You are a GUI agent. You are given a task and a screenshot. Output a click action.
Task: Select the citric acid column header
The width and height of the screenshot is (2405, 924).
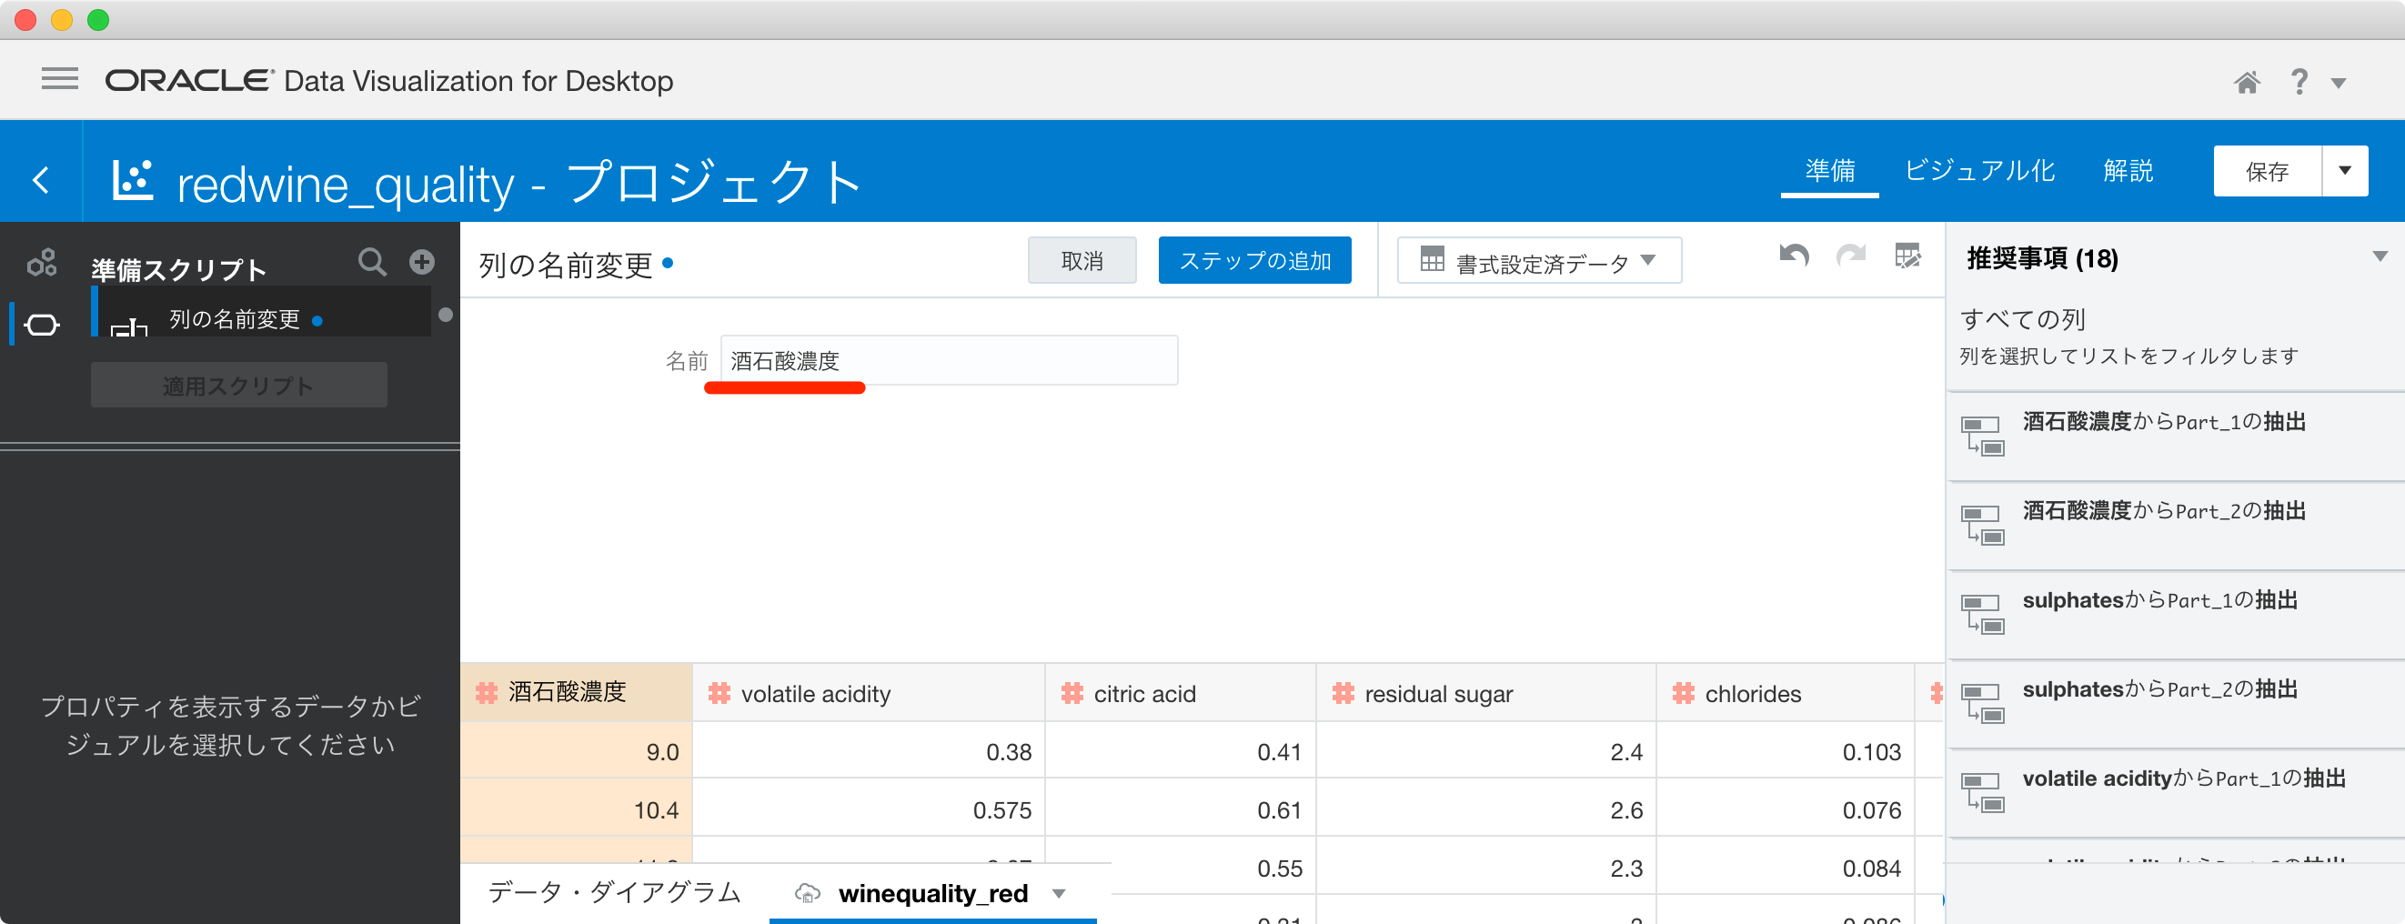(1180, 692)
